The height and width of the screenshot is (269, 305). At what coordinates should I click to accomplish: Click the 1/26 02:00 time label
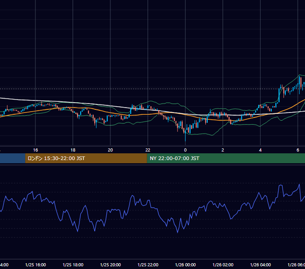point(223,265)
